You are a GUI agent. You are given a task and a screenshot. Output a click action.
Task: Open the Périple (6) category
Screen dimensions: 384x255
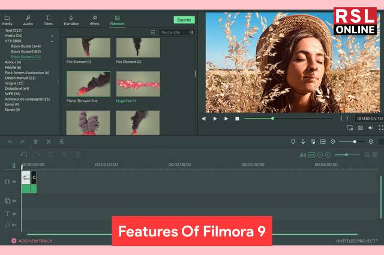13,68
